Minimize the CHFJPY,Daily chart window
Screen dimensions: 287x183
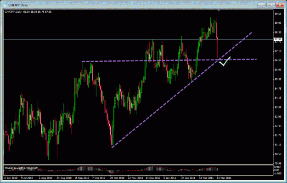pos(261,5)
